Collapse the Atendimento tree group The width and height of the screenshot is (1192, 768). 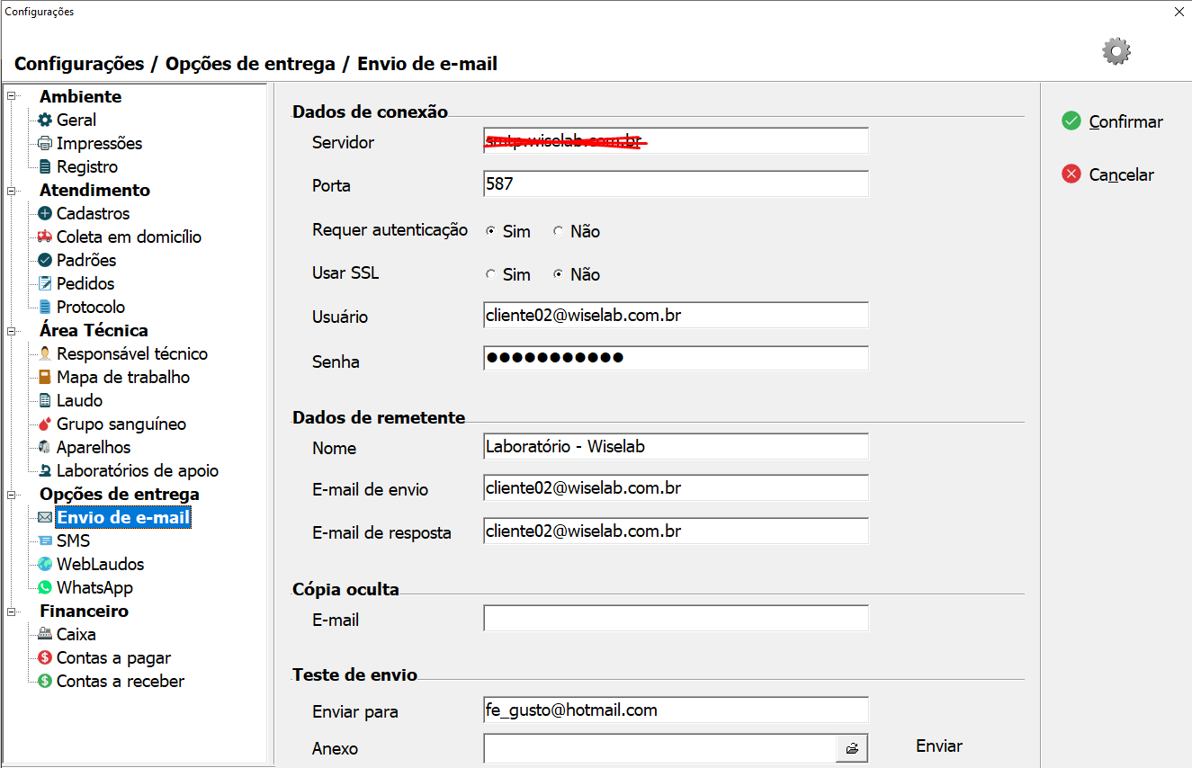tap(12, 190)
